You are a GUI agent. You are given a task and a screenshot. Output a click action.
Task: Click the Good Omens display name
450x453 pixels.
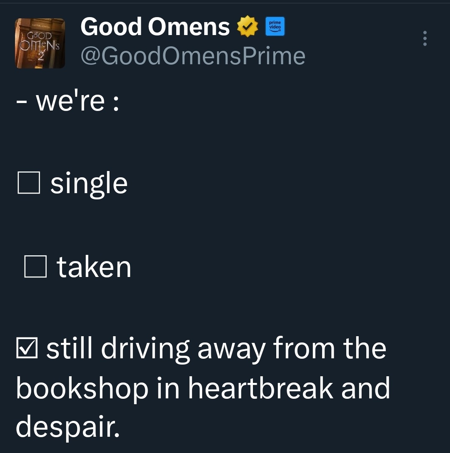(155, 27)
